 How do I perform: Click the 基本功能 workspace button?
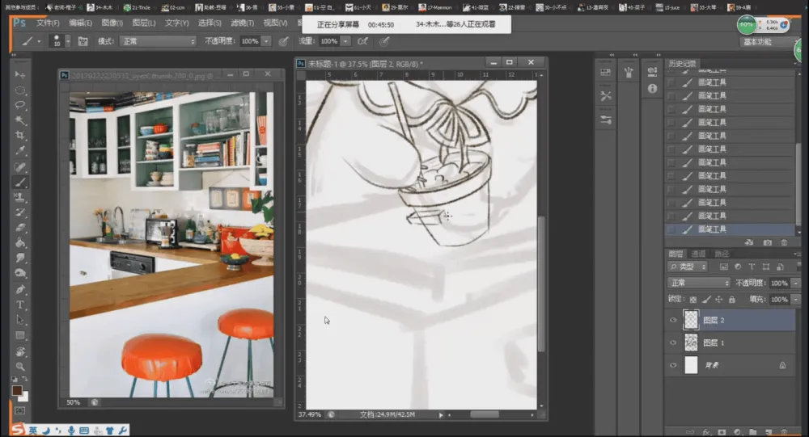(757, 42)
